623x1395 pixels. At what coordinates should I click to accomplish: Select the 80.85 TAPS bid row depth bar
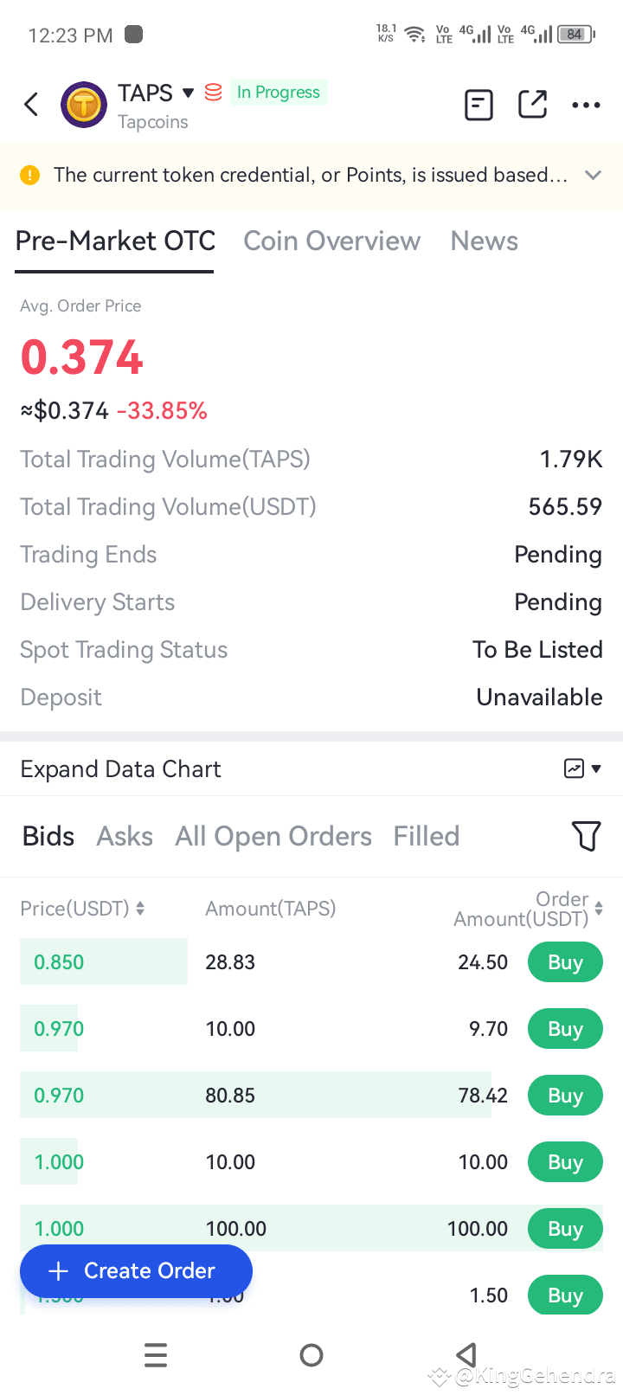tap(255, 1095)
